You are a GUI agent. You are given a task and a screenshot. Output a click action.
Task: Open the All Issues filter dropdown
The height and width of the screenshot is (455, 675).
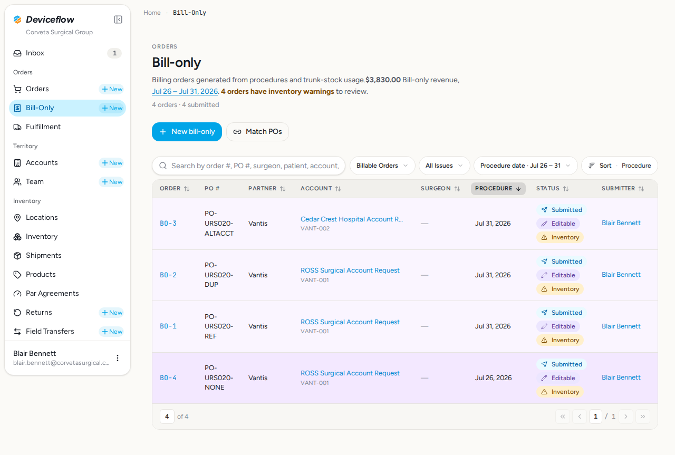tap(445, 166)
